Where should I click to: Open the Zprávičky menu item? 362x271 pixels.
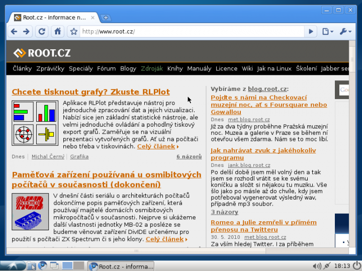point(50,68)
